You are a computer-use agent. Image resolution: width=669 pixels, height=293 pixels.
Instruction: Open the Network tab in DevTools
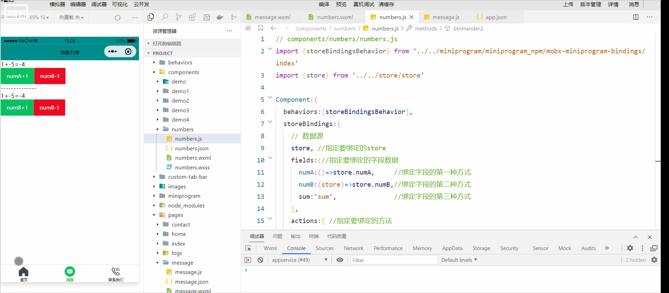[x=353, y=248]
